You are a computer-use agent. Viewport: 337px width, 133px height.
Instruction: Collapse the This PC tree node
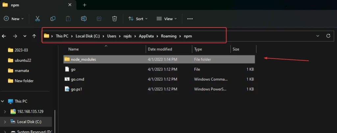point(3,101)
